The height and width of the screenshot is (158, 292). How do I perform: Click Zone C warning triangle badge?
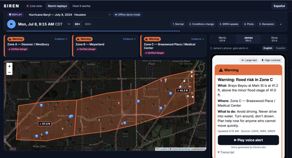pyautogui.click(x=152, y=39)
